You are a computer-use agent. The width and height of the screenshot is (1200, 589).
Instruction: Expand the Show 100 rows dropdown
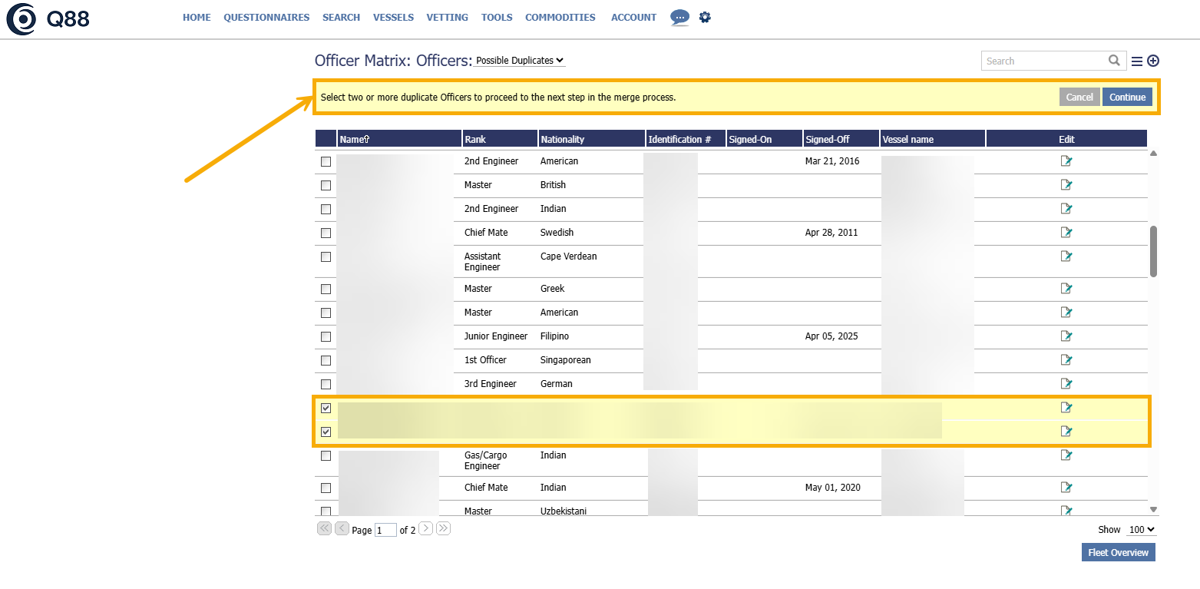pyautogui.click(x=1141, y=530)
